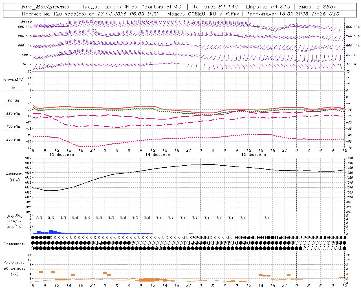Click the 'Облачность' cloud cover label
This screenshot has width=361, height=288.
point(14,244)
